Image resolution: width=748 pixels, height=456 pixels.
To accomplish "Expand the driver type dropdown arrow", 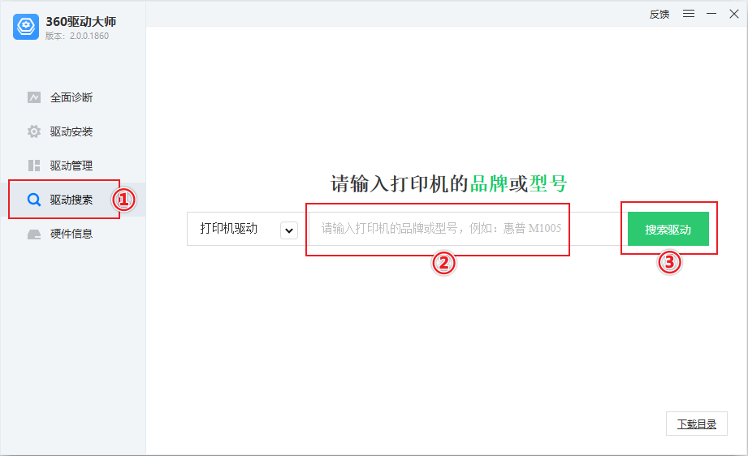I will click(289, 230).
